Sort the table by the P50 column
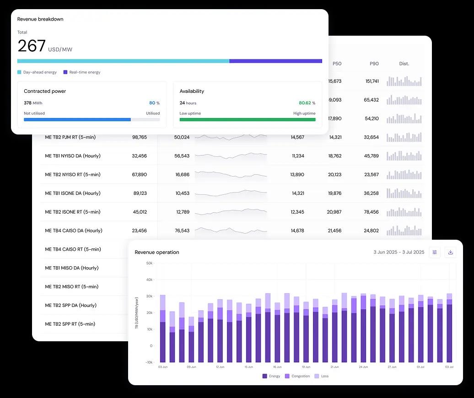474x398 pixels. 337,64
